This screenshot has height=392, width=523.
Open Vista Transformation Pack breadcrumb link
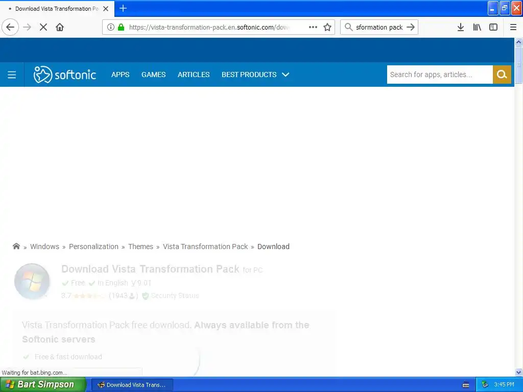coord(205,247)
